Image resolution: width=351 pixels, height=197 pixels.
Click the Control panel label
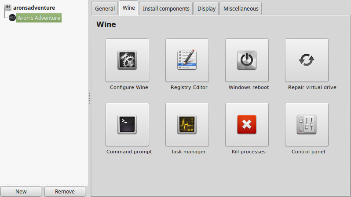click(308, 152)
